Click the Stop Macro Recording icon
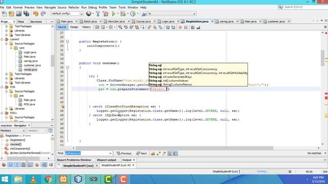328x184 pixels. click(186, 27)
